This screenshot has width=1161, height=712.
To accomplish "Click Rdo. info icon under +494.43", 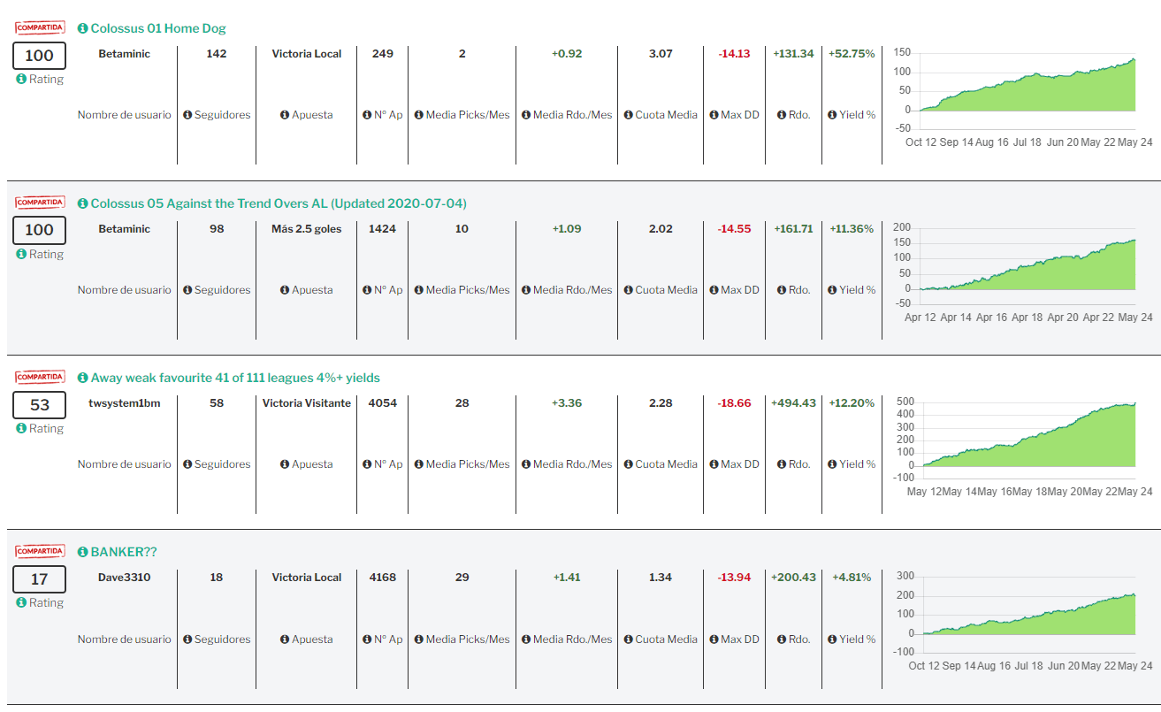I will [x=782, y=464].
